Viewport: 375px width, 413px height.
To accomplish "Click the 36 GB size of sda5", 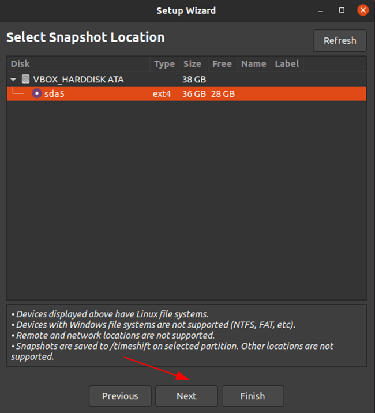I will pyautogui.click(x=194, y=94).
